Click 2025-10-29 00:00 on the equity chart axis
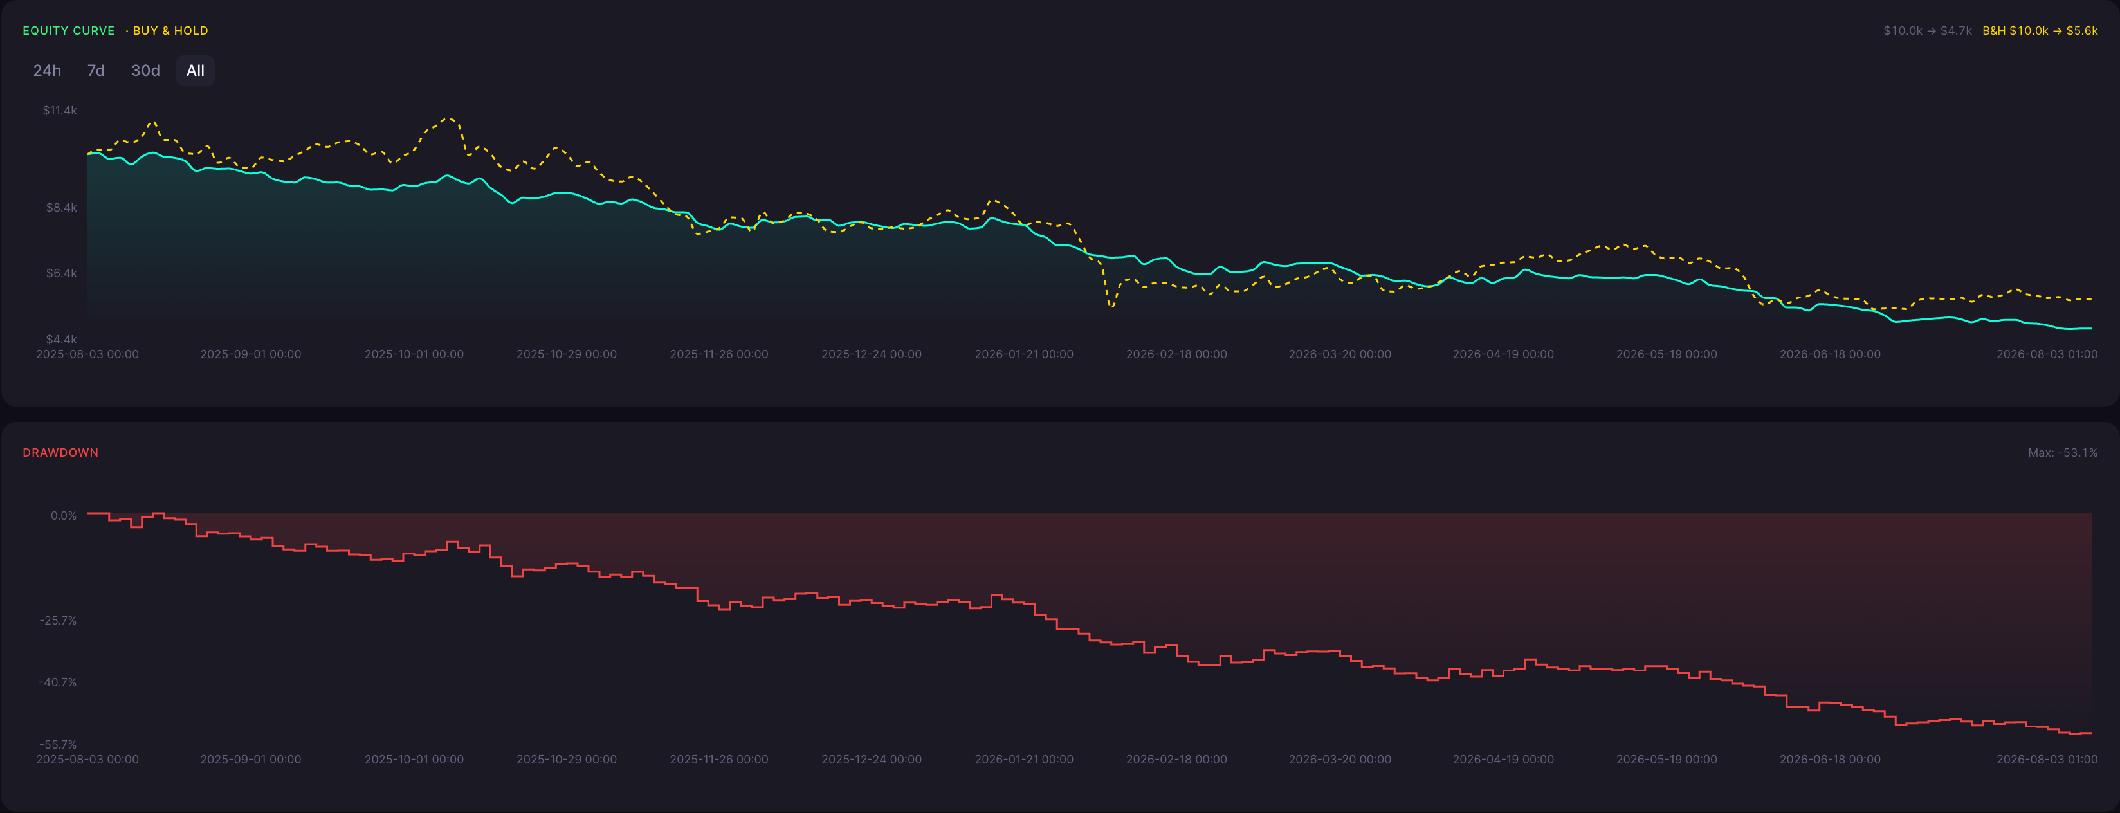This screenshot has height=813, width=2120. pos(566,354)
